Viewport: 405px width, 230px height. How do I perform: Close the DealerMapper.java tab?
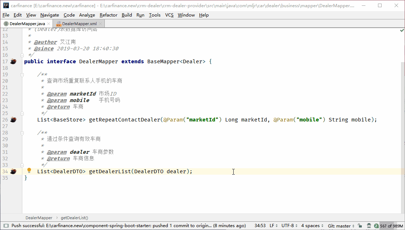(49, 24)
